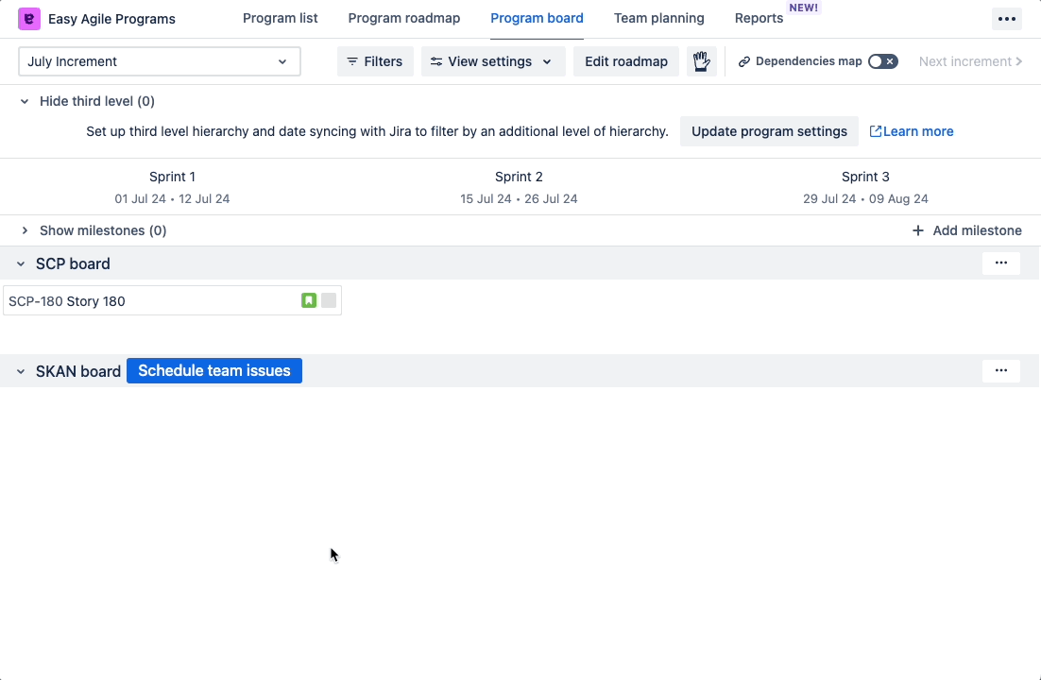This screenshot has height=680, width=1041.
Task: Click the Easy Agile Programs logo icon
Action: [x=29, y=19]
